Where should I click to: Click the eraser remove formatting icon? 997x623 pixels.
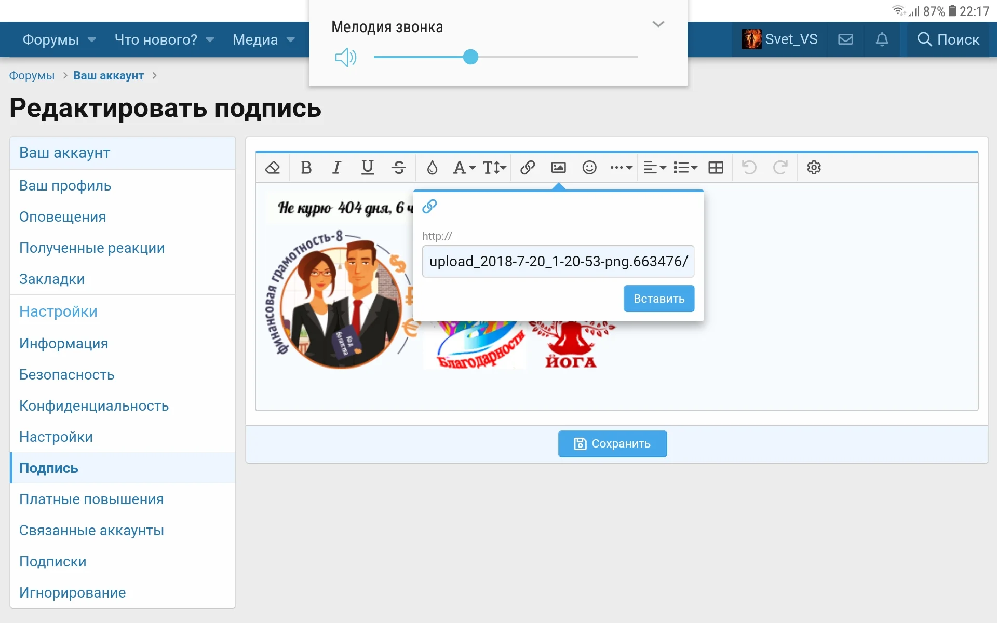[273, 168]
